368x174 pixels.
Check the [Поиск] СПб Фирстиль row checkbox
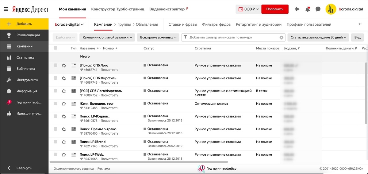(56, 78)
